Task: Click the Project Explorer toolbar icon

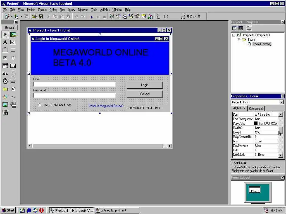Action: point(112,16)
